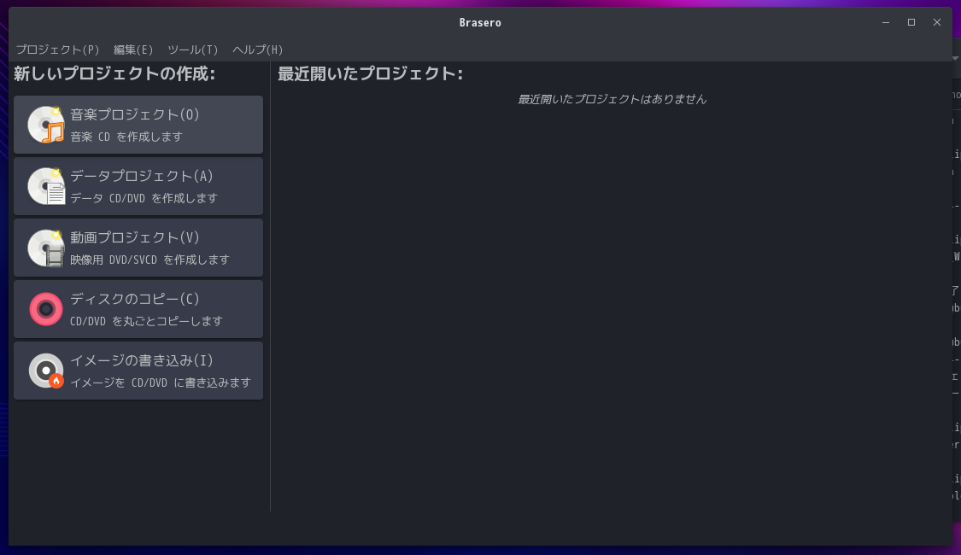The height and width of the screenshot is (555, 961).
Task: Close the Brasero window
Action: tap(937, 23)
